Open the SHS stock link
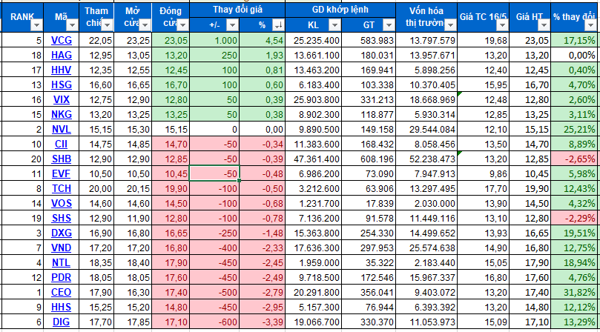600x332 pixels. (x=62, y=219)
